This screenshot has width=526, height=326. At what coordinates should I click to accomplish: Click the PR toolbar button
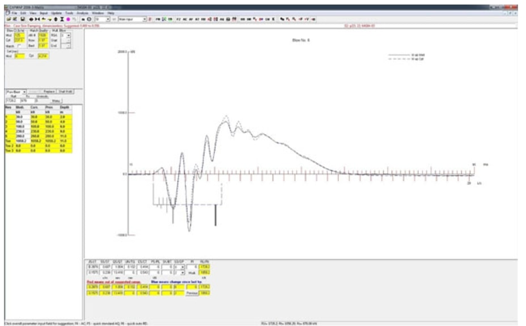(158, 19)
